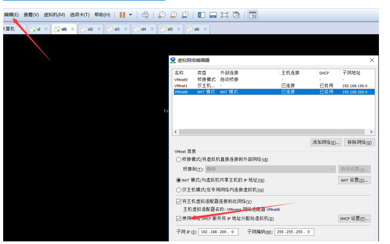Open the 选项卡(T) menu

click(x=79, y=15)
